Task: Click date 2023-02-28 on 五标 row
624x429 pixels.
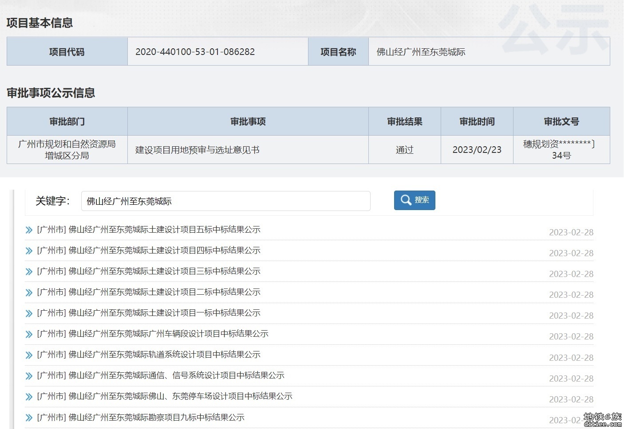Action: (x=571, y=232)
